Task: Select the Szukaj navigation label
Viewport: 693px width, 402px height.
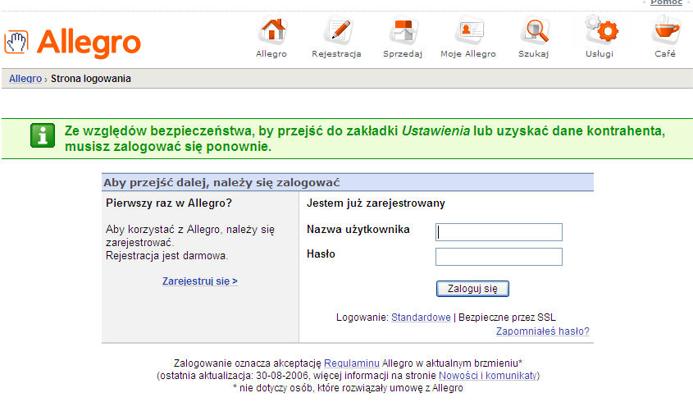Action: (x=533, y=54)
